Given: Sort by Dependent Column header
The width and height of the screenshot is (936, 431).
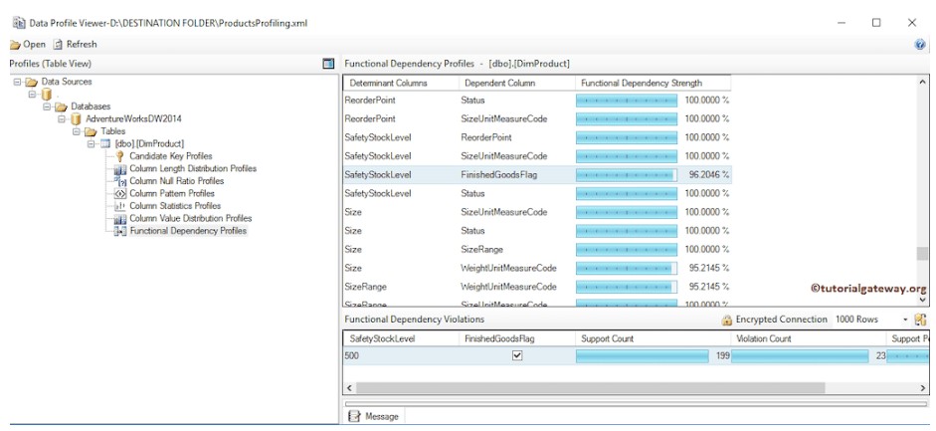Looking at the screenshot, I should [517, 83].
